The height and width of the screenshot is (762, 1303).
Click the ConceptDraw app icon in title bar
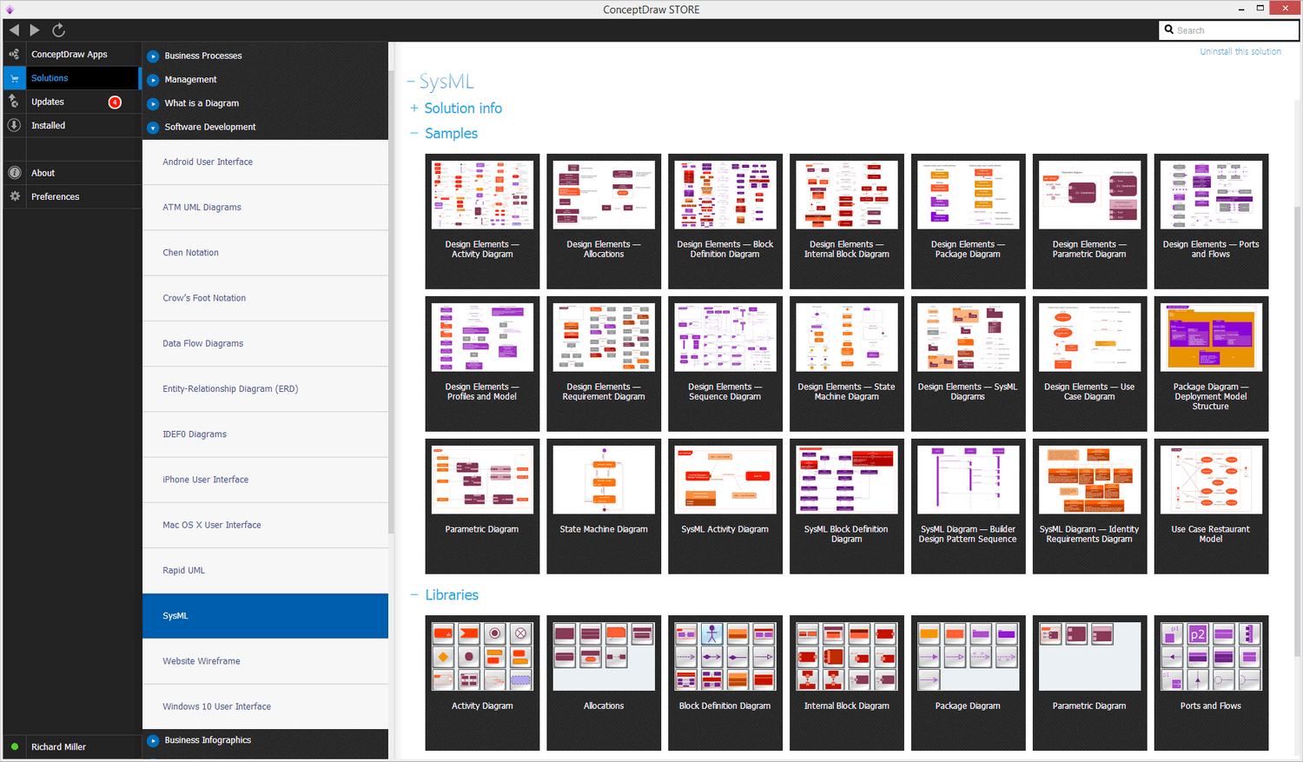coord(10,10)
